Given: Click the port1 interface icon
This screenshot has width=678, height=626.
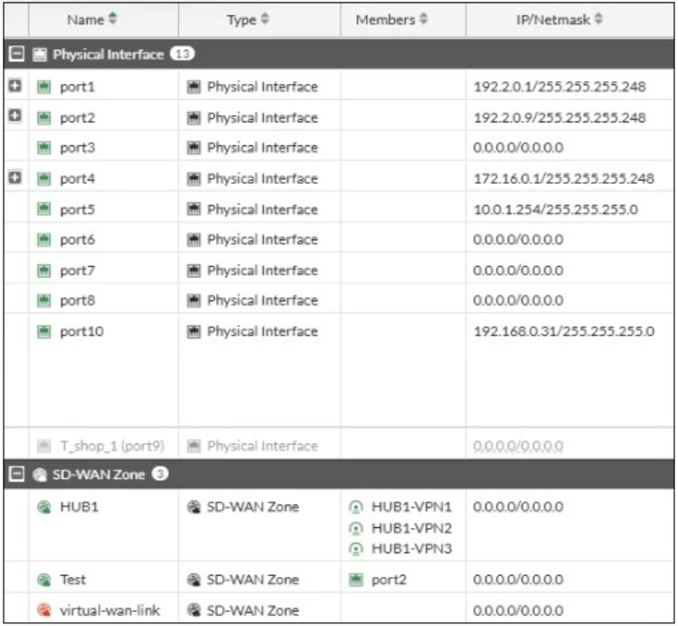Looking at the screenshot, I should [43, 87].
